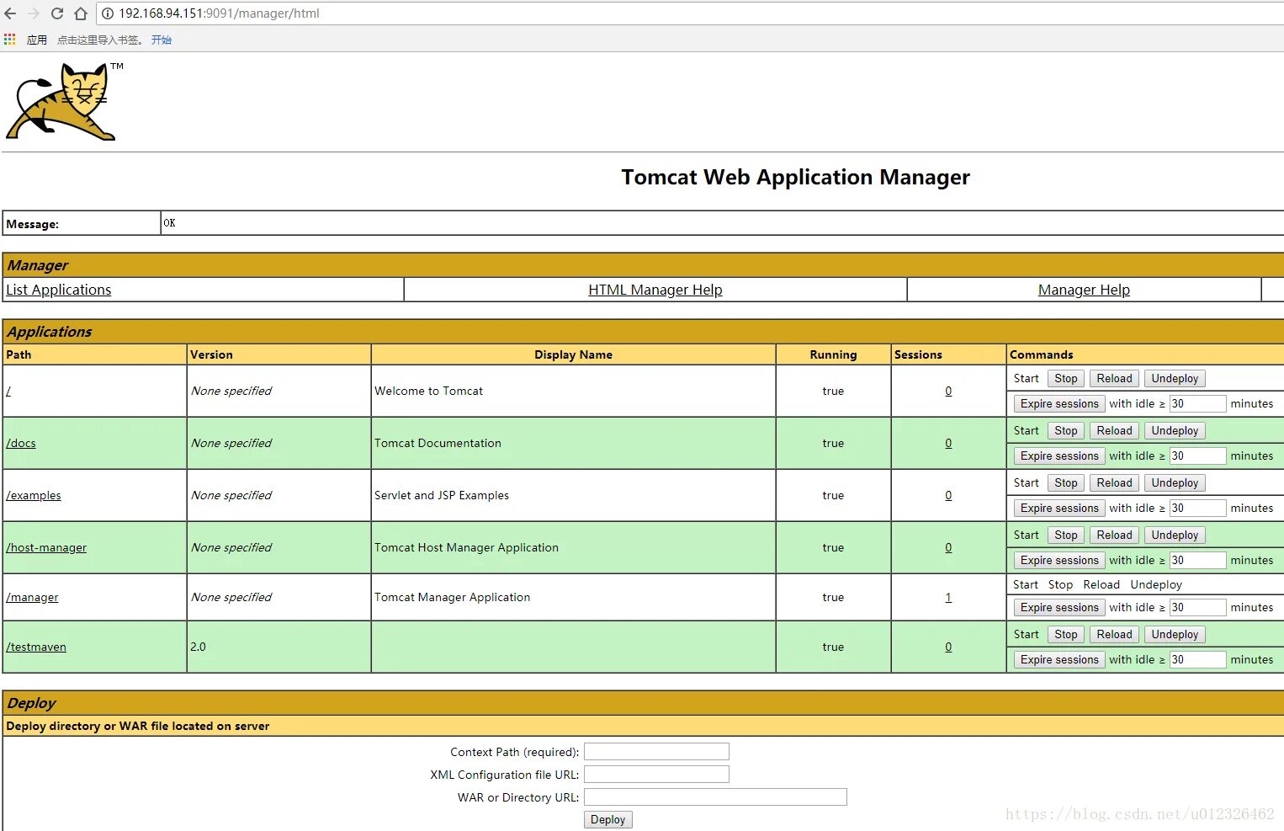Screen dimensions: 1284x831
Task: Reload the /examples application
Action: [x=1115, y=483]
